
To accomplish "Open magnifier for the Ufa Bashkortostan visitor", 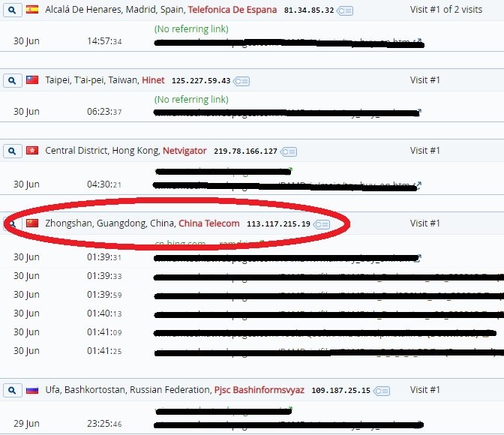I will [x=12, y=390].
